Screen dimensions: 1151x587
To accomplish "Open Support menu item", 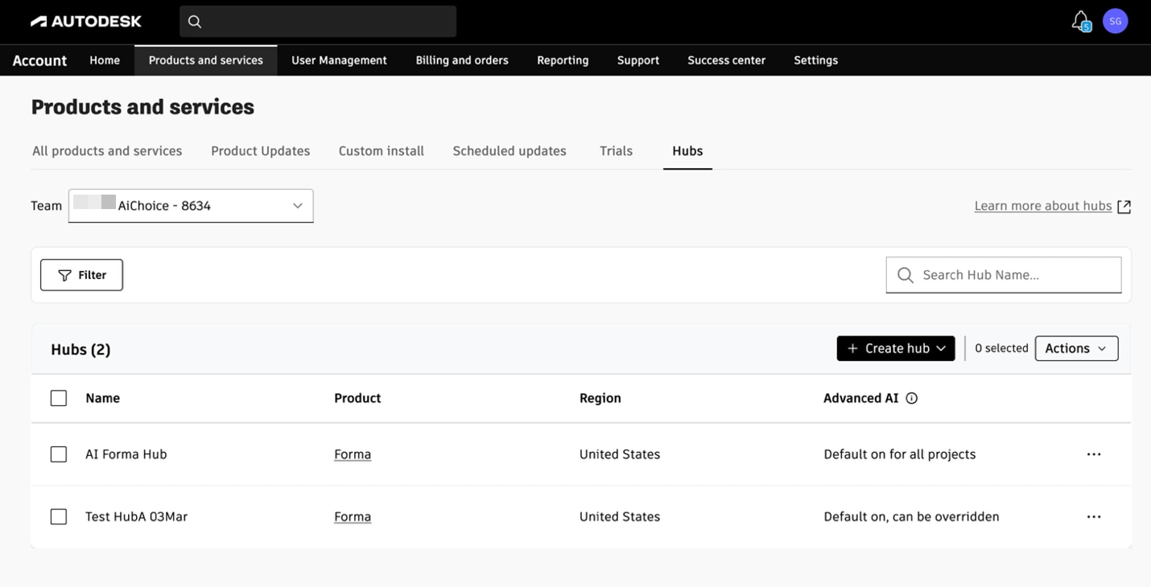I will (x=638, y=60).
